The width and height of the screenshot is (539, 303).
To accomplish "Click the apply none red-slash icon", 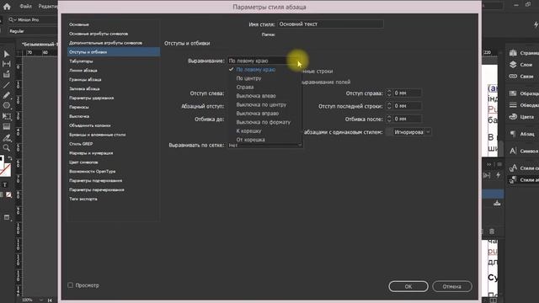I will tap(8, 194).
